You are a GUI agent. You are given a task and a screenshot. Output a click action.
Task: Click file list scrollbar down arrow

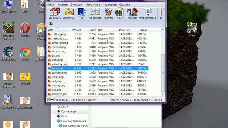(163, 94)
